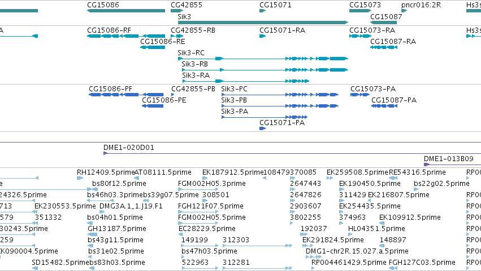
Task: Click EST FGM002H05.3prime
Action: pyautogui.click(x=211, y=184)
